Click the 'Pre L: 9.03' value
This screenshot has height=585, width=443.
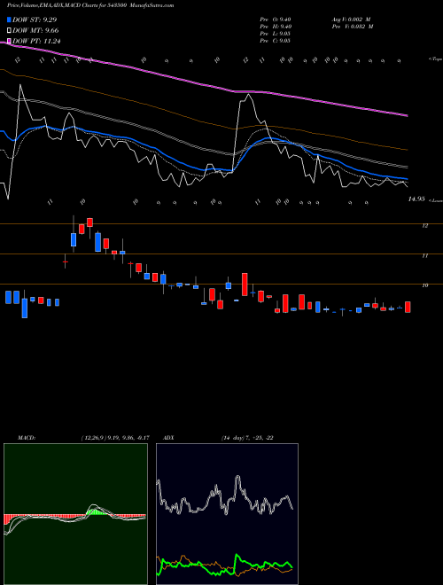[x=276, y=34]
